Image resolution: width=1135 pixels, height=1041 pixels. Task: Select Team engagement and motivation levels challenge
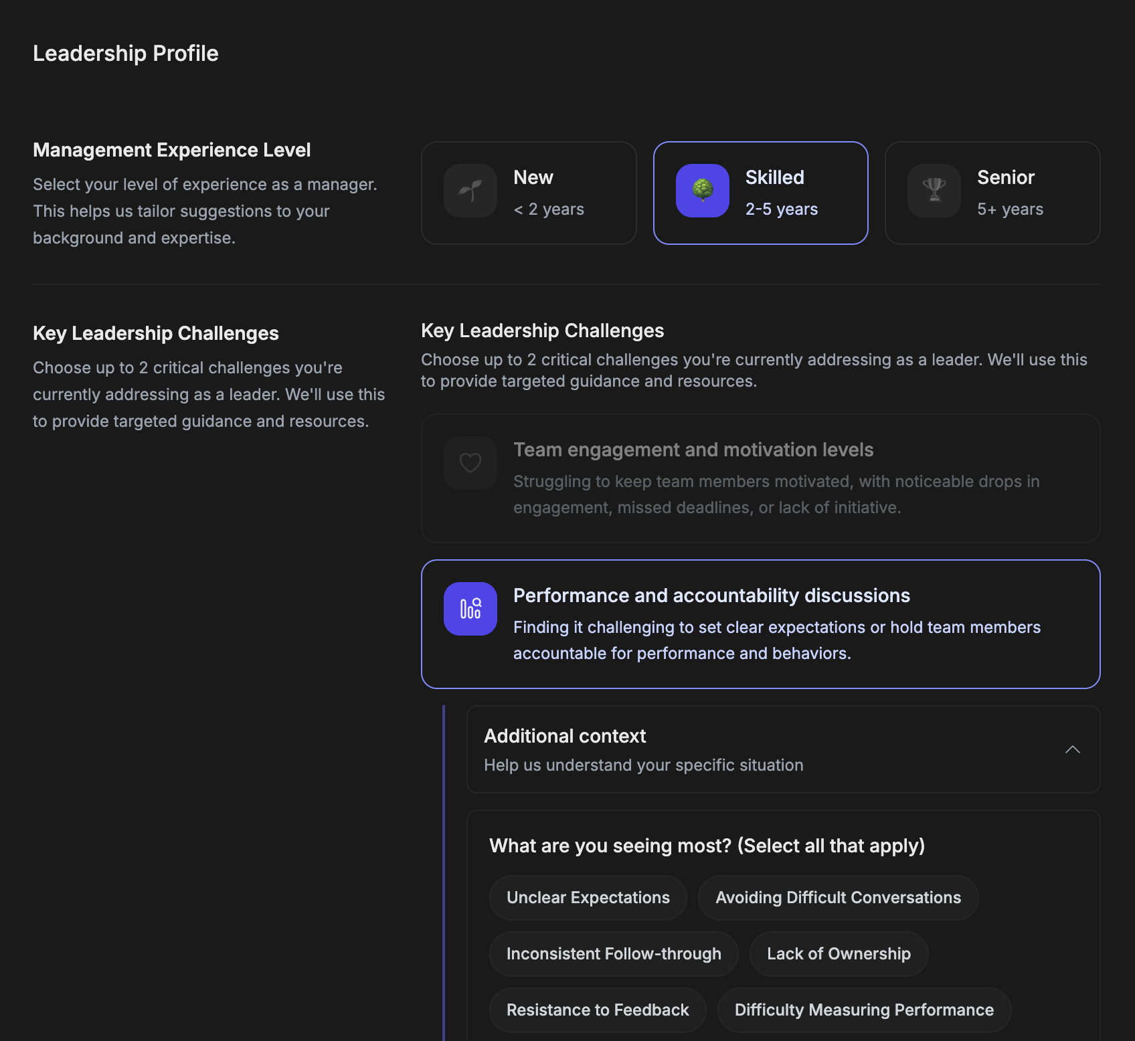click(x=760, y=478)
